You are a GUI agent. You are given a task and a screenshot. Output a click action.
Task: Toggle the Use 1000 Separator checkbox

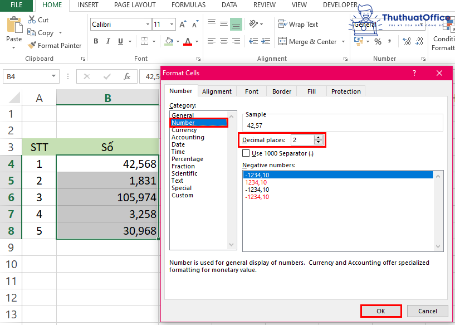point(246,153)
